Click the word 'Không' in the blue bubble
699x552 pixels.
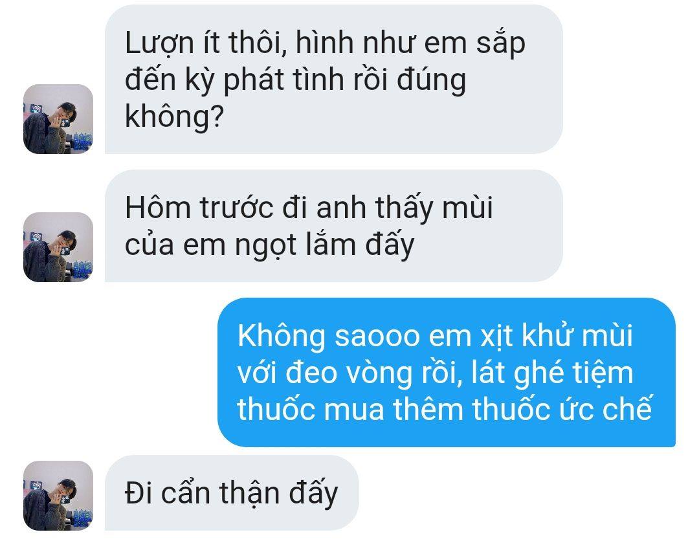pyautogui.click(x=282, y=337)
